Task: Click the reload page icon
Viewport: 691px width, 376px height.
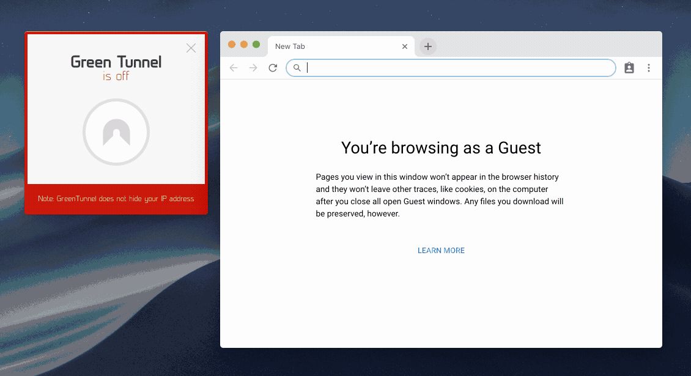Action: tap(273, 68)
